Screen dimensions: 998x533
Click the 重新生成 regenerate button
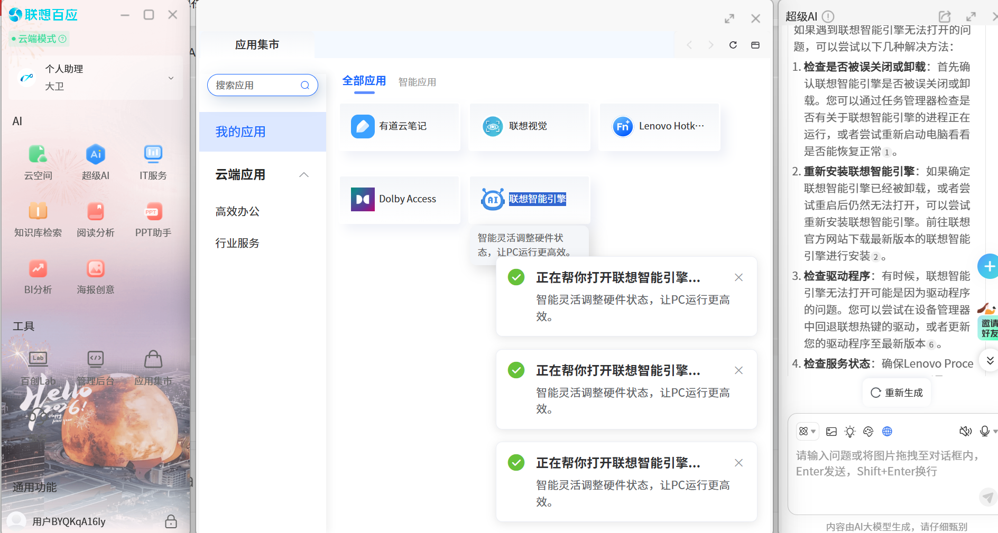coord(897,392)
